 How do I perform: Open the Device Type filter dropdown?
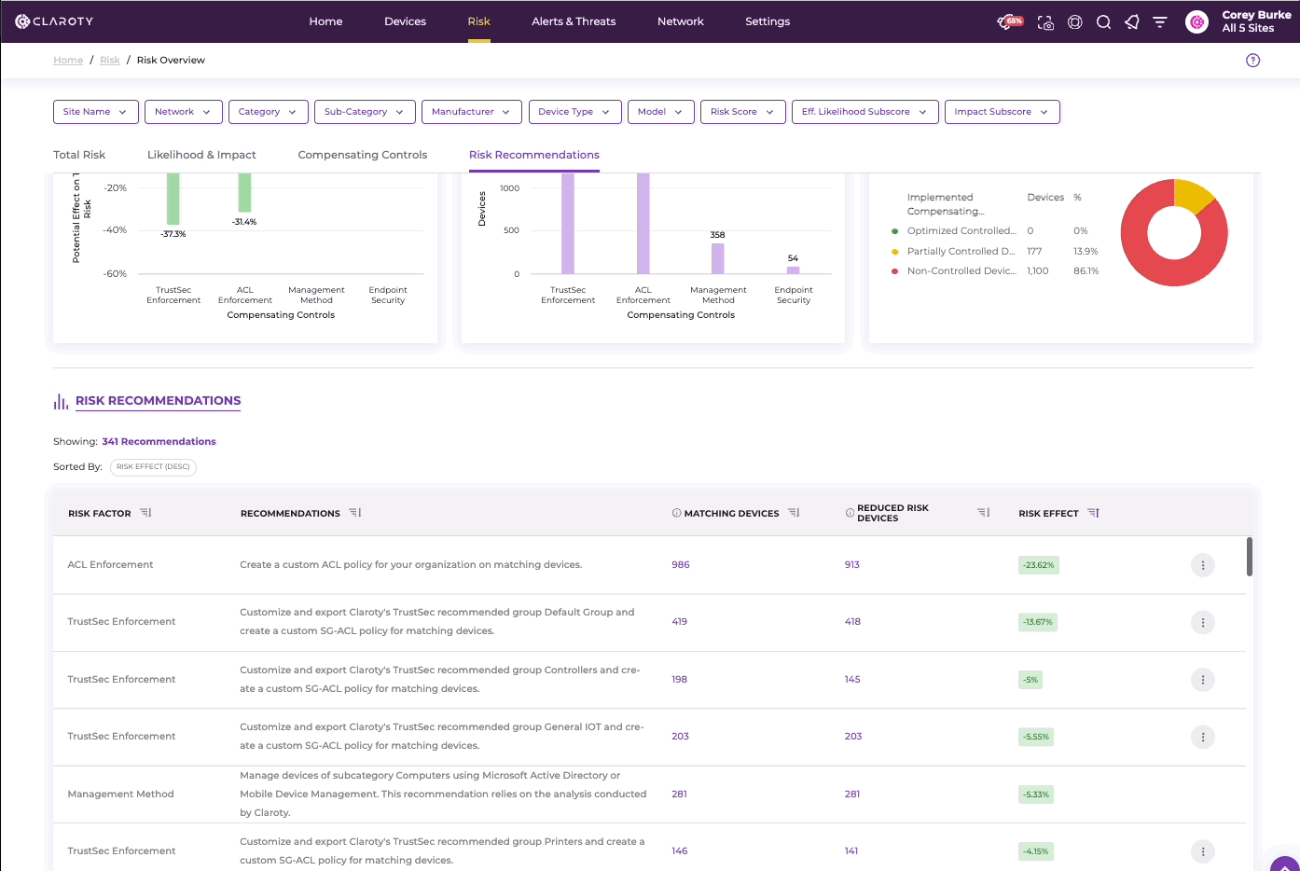pyautogui.click(x=574, y=112)
